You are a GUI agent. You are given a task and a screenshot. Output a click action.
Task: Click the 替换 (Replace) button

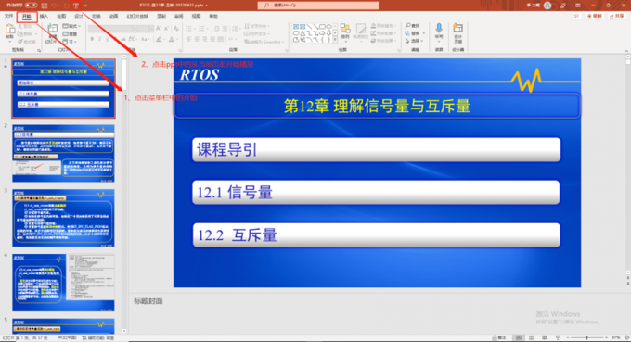(413, 33)
